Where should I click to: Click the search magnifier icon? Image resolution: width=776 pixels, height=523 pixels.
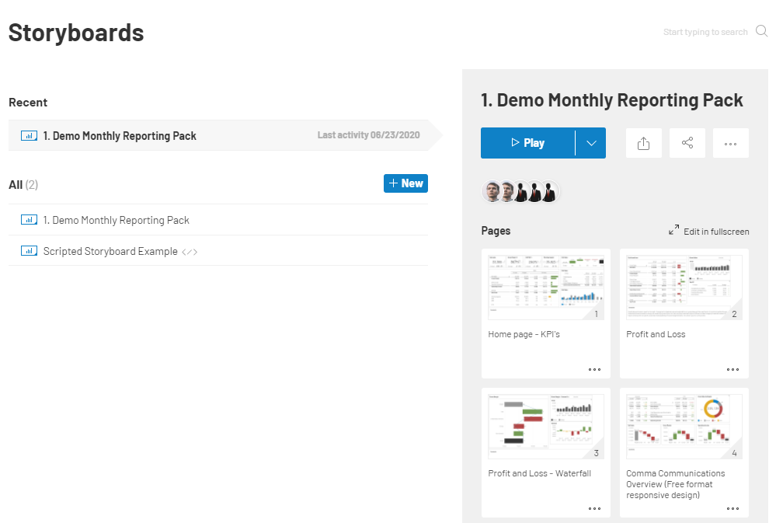(762, 31)
